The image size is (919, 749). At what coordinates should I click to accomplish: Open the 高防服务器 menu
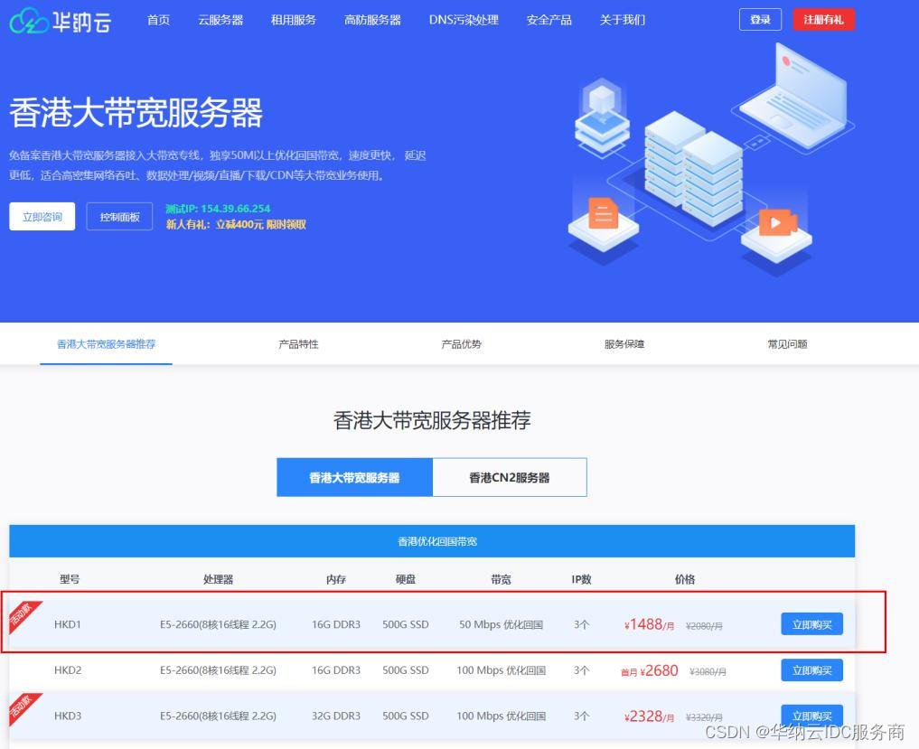click(372, 20)
